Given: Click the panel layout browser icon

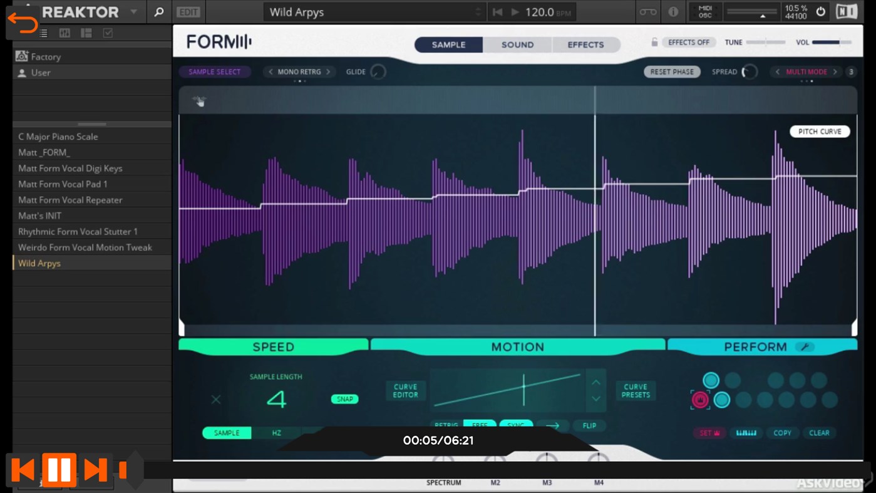Looking at the screenshot, I should pos(86,33).
